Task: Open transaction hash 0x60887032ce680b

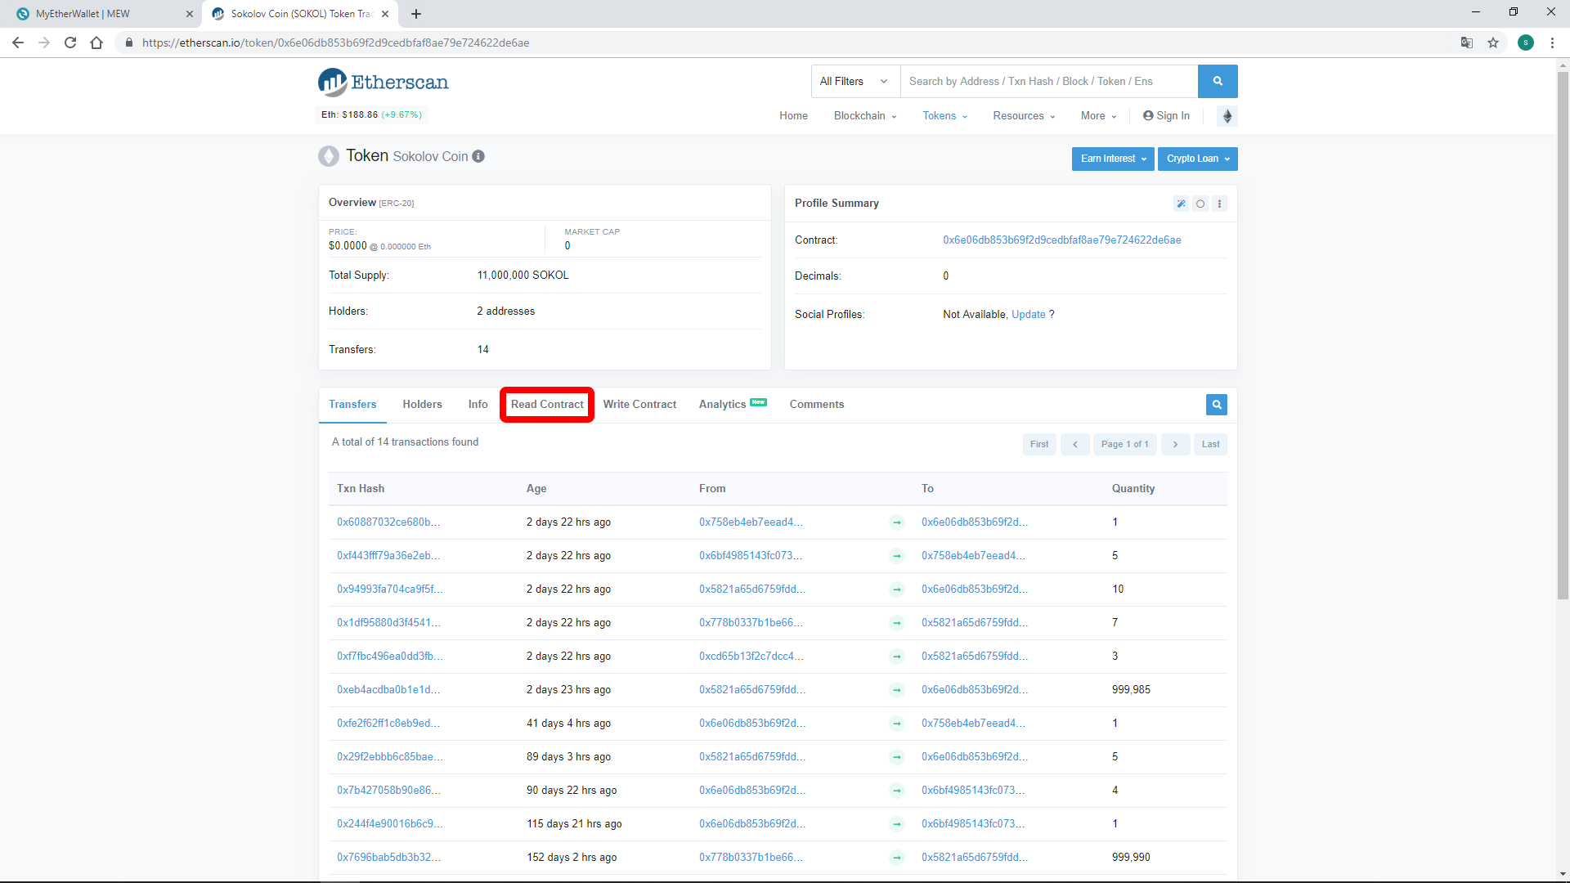Action: [x=388, y=522]
